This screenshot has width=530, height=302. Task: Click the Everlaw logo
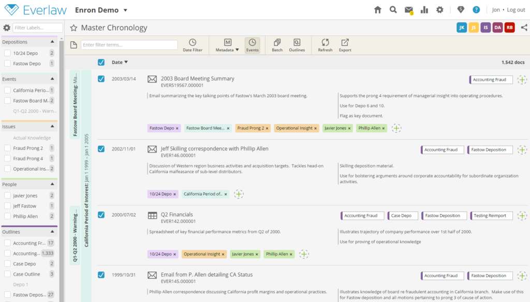(x=36, y=10)
